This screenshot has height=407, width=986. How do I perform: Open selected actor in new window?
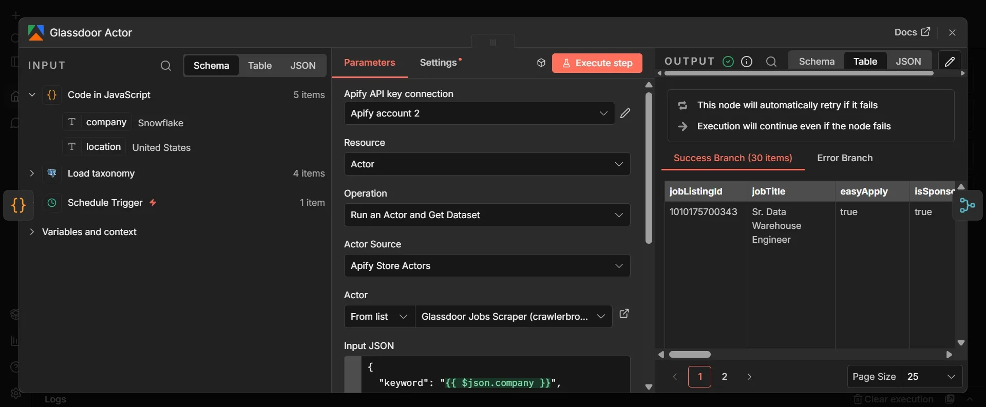click(x=624, y=314)
